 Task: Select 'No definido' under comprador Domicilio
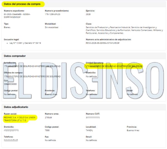[x=91, y=76]
